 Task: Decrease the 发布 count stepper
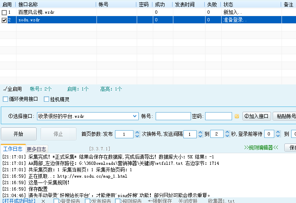[x=137, y=136]
